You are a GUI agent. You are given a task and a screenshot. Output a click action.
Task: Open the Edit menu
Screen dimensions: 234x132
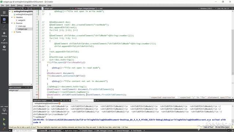click(x=7, y=5)
